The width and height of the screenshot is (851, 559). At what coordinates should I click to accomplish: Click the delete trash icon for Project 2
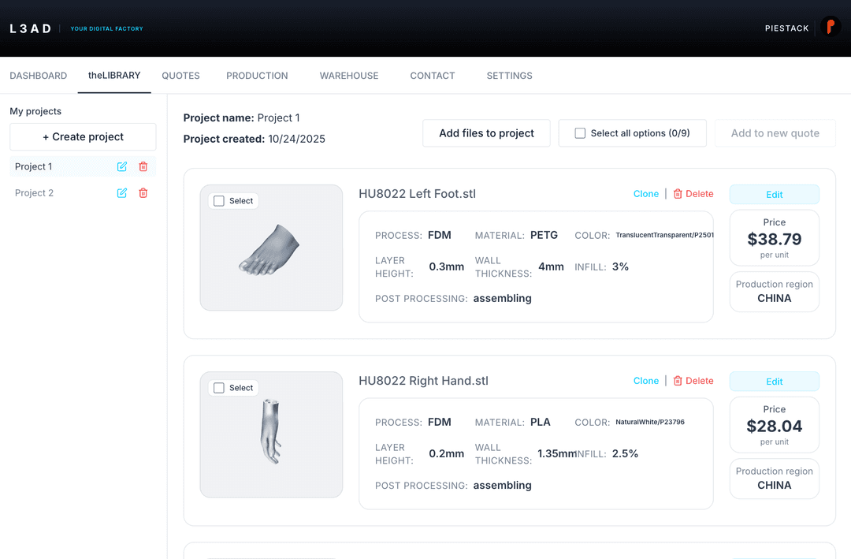pos(143,193)
